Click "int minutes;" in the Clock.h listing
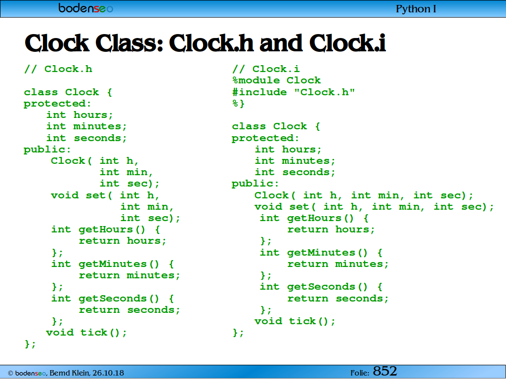 pyautogui.click(x=86, y=126)
